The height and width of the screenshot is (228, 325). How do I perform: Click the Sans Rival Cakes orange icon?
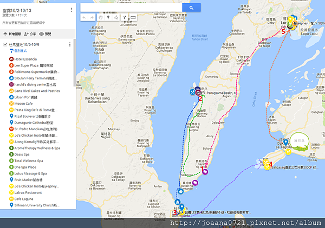pos(11,91)
